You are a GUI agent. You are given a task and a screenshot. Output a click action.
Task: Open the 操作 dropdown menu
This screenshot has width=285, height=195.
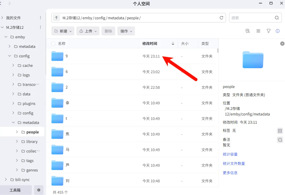126,31
